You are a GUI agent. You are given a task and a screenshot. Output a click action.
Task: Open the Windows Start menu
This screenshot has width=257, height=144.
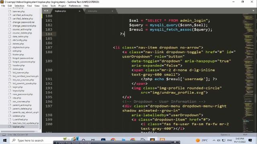pyautogui.click(x=5, y=140)
